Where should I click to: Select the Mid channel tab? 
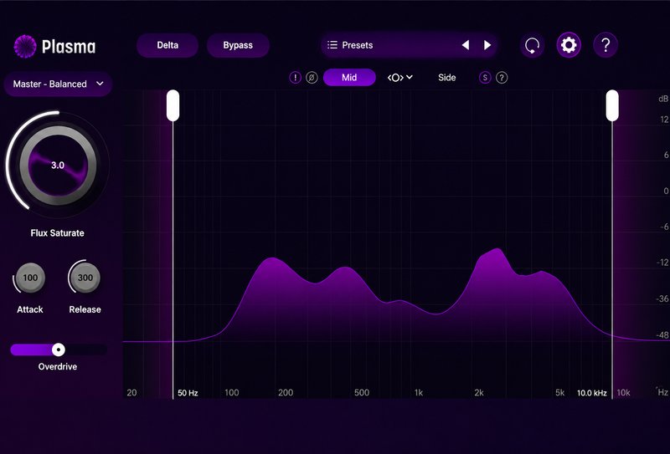tap(349, 77)
